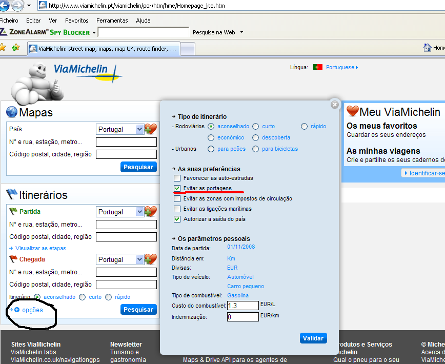The height and width of the screenshot is (364, 445).
Task: Click the favorites heart icon beside País dropdown
Action: coord(151,129)
